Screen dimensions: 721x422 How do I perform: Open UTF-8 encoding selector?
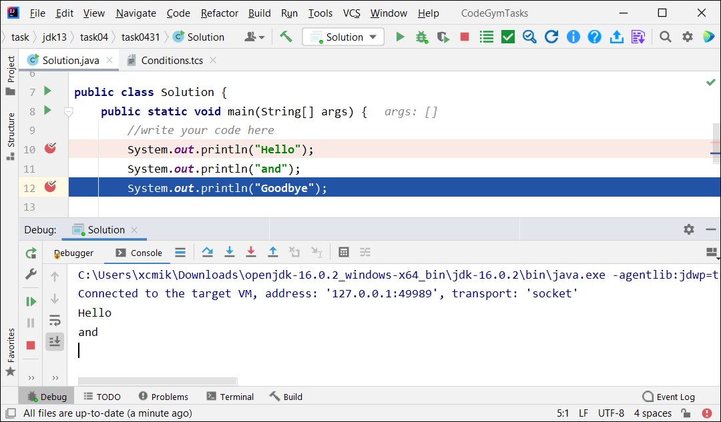[x=611, y=413]
